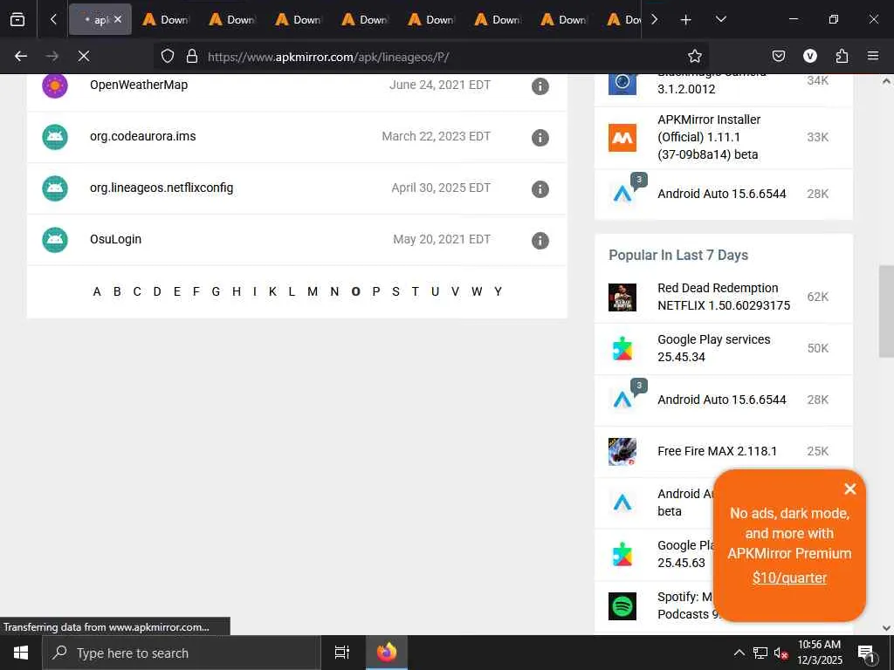
Task: View site security via the padlock icon
Action: 192,56
